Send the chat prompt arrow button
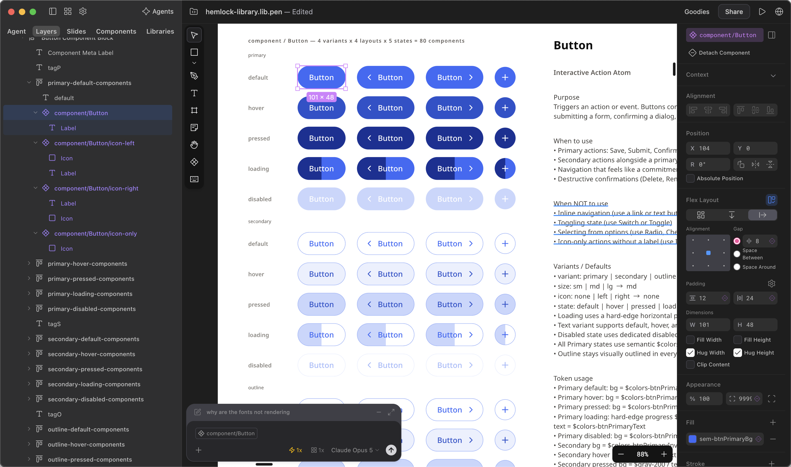The image size is (791, 467). click(391, 450)
